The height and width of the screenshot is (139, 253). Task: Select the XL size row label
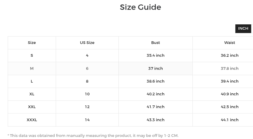tap(32, 94)
